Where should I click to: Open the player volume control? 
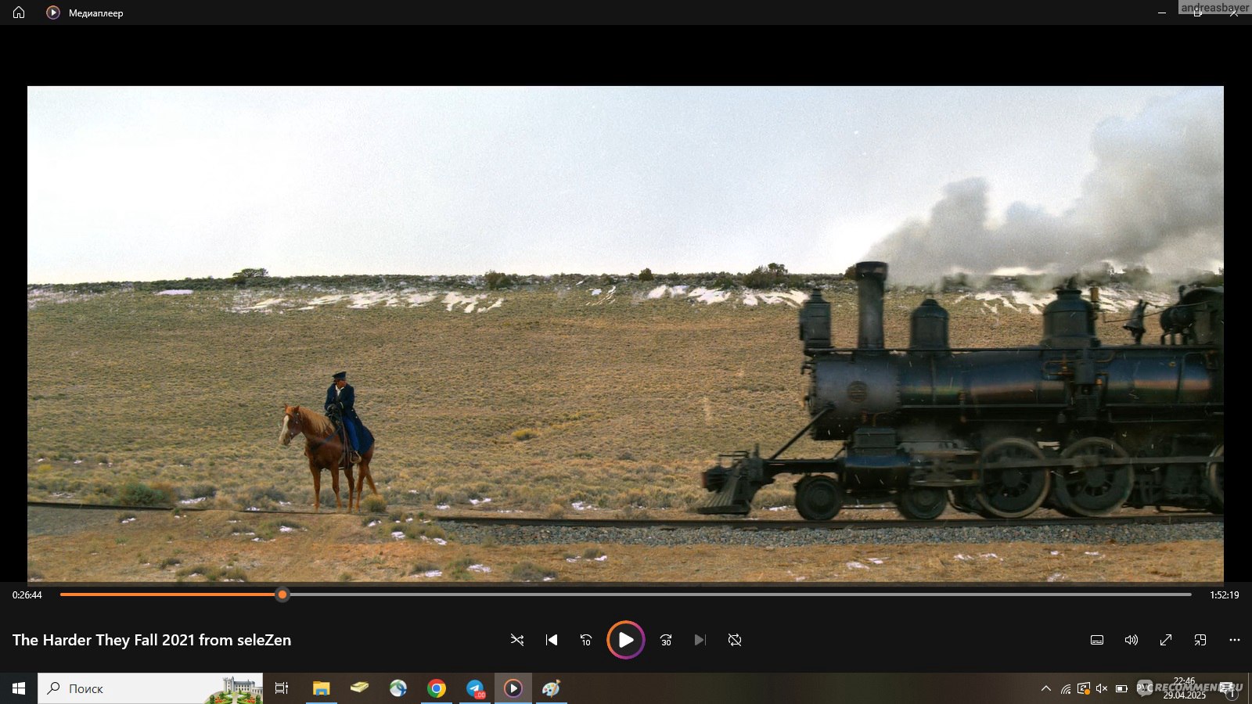(1131, 640)
